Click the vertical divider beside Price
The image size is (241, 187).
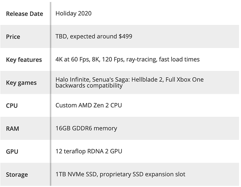(50, 36)
